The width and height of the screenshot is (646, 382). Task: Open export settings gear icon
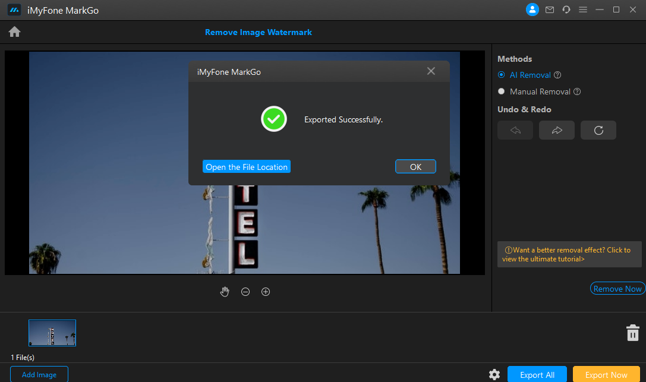pos(494,374)
